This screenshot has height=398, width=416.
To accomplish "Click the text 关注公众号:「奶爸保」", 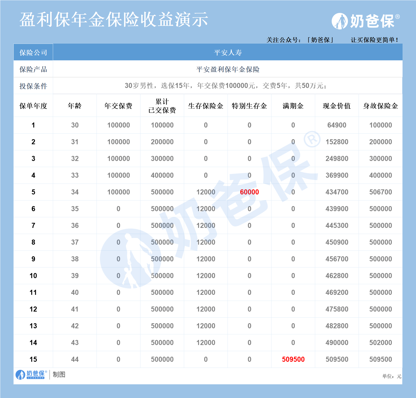I will click(x=300, y=40).
